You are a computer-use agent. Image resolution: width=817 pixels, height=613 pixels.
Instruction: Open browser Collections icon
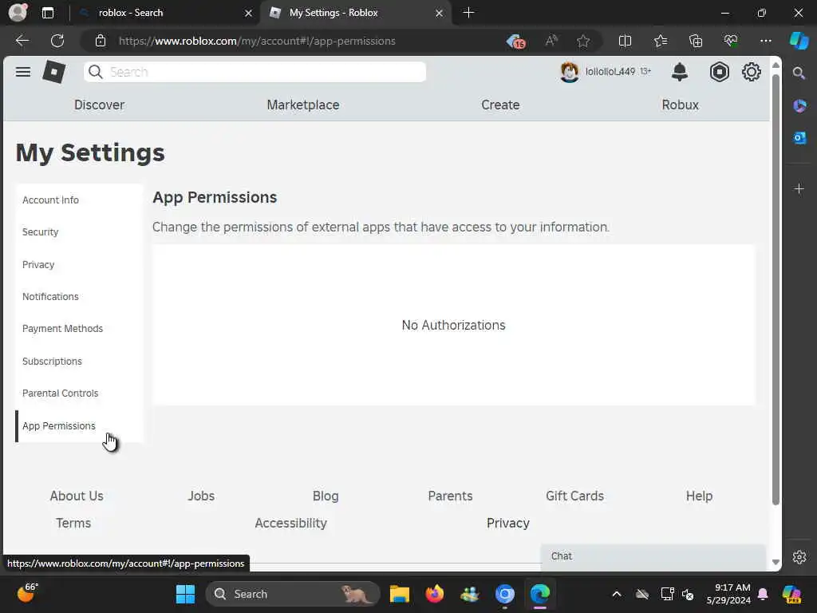tap(696, 41)
